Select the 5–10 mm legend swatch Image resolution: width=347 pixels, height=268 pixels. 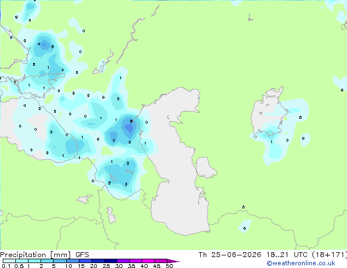click(x=60, y=261)
